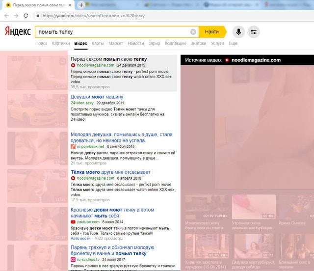Open the Маркет tab
This screenshot has width=314, height=271.
click(x=116, y=44)
